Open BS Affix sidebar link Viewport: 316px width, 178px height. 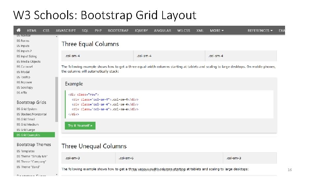[22, 93]
